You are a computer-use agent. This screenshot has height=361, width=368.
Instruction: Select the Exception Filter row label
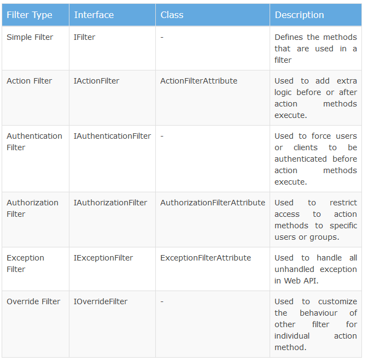click(25, 263)
